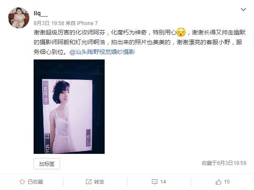This screenshot has height=190, width=254.
Task: Click the 加标签 add tag button
Action: [x=47, y=164]
